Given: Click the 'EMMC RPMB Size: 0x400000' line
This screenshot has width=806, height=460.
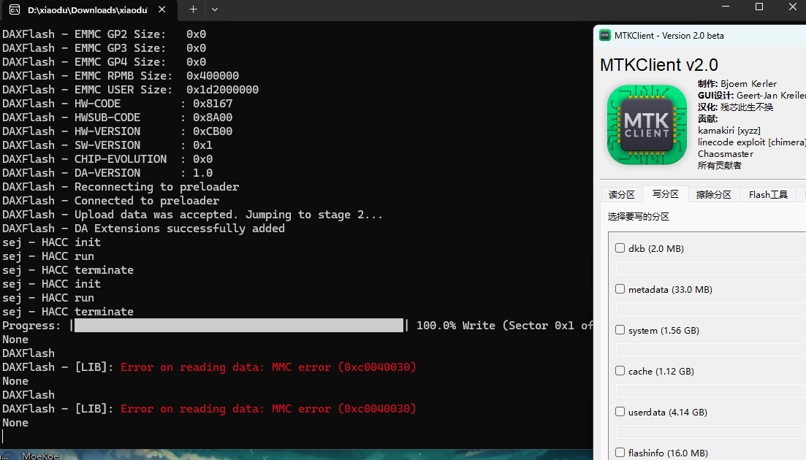Looking at the screenshot, I should click(121, 76).
